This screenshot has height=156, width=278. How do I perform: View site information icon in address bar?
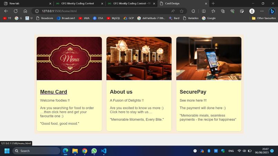point(37,11)
